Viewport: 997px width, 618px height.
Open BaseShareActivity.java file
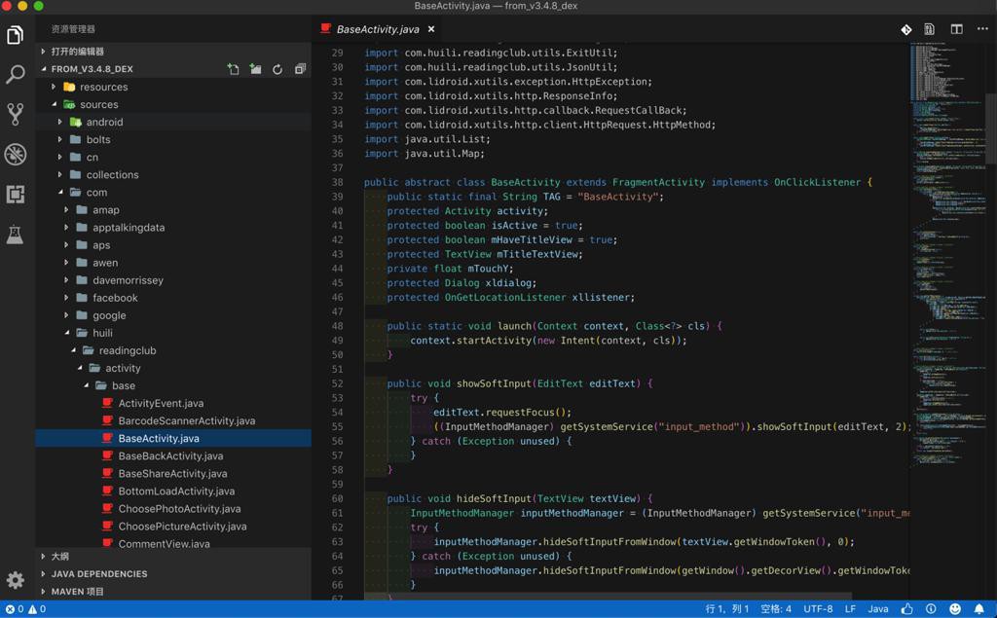click(x=173, y=474)
